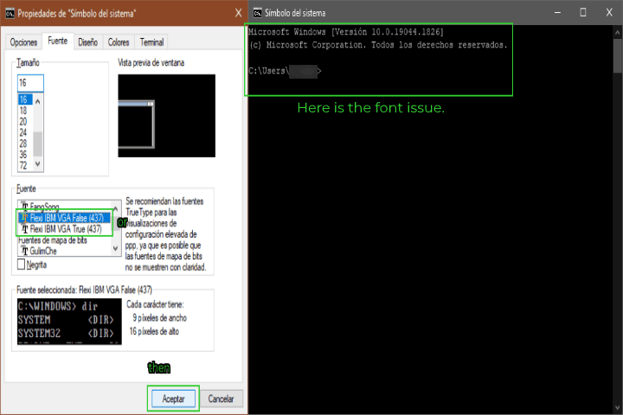Select font size 72

[25, 165]
